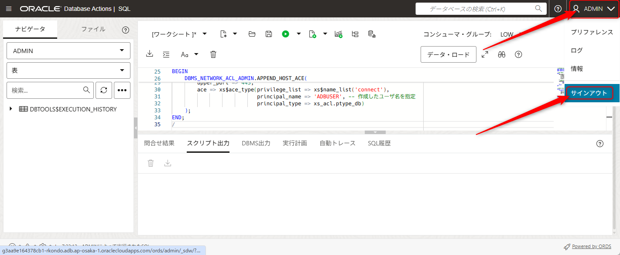Open the hamburger navigation menu
Screen dimensions: 620x255
pos(9,9)
